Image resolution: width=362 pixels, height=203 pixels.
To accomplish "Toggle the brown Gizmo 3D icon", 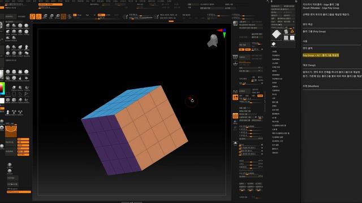I will [x=63, y=16].
